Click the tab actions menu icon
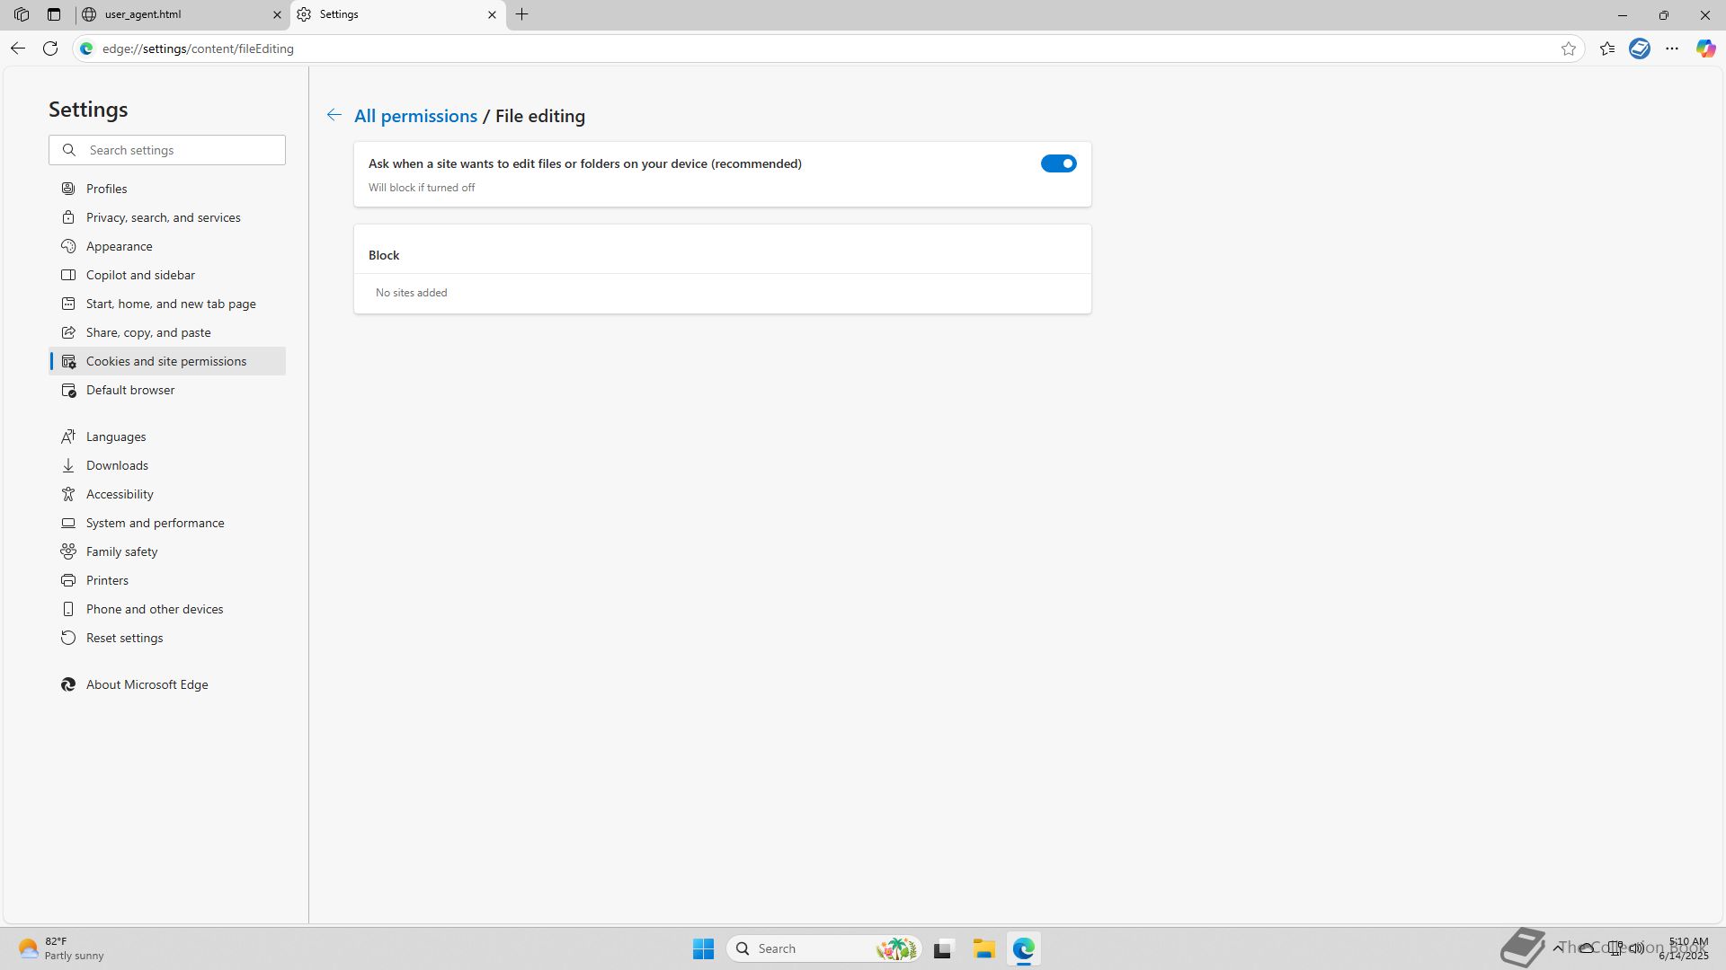1726x970 pixels. (x=54, y=14)
